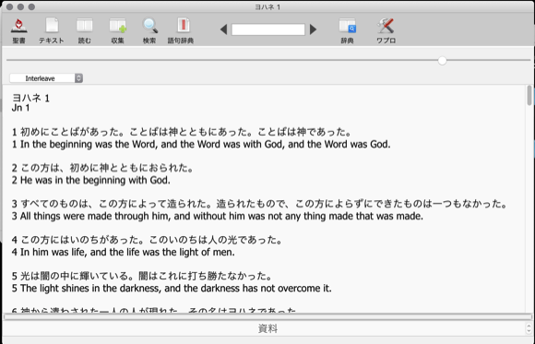
Task: Click the reference input field in the toolbar
Action: (x=268, y=30)
